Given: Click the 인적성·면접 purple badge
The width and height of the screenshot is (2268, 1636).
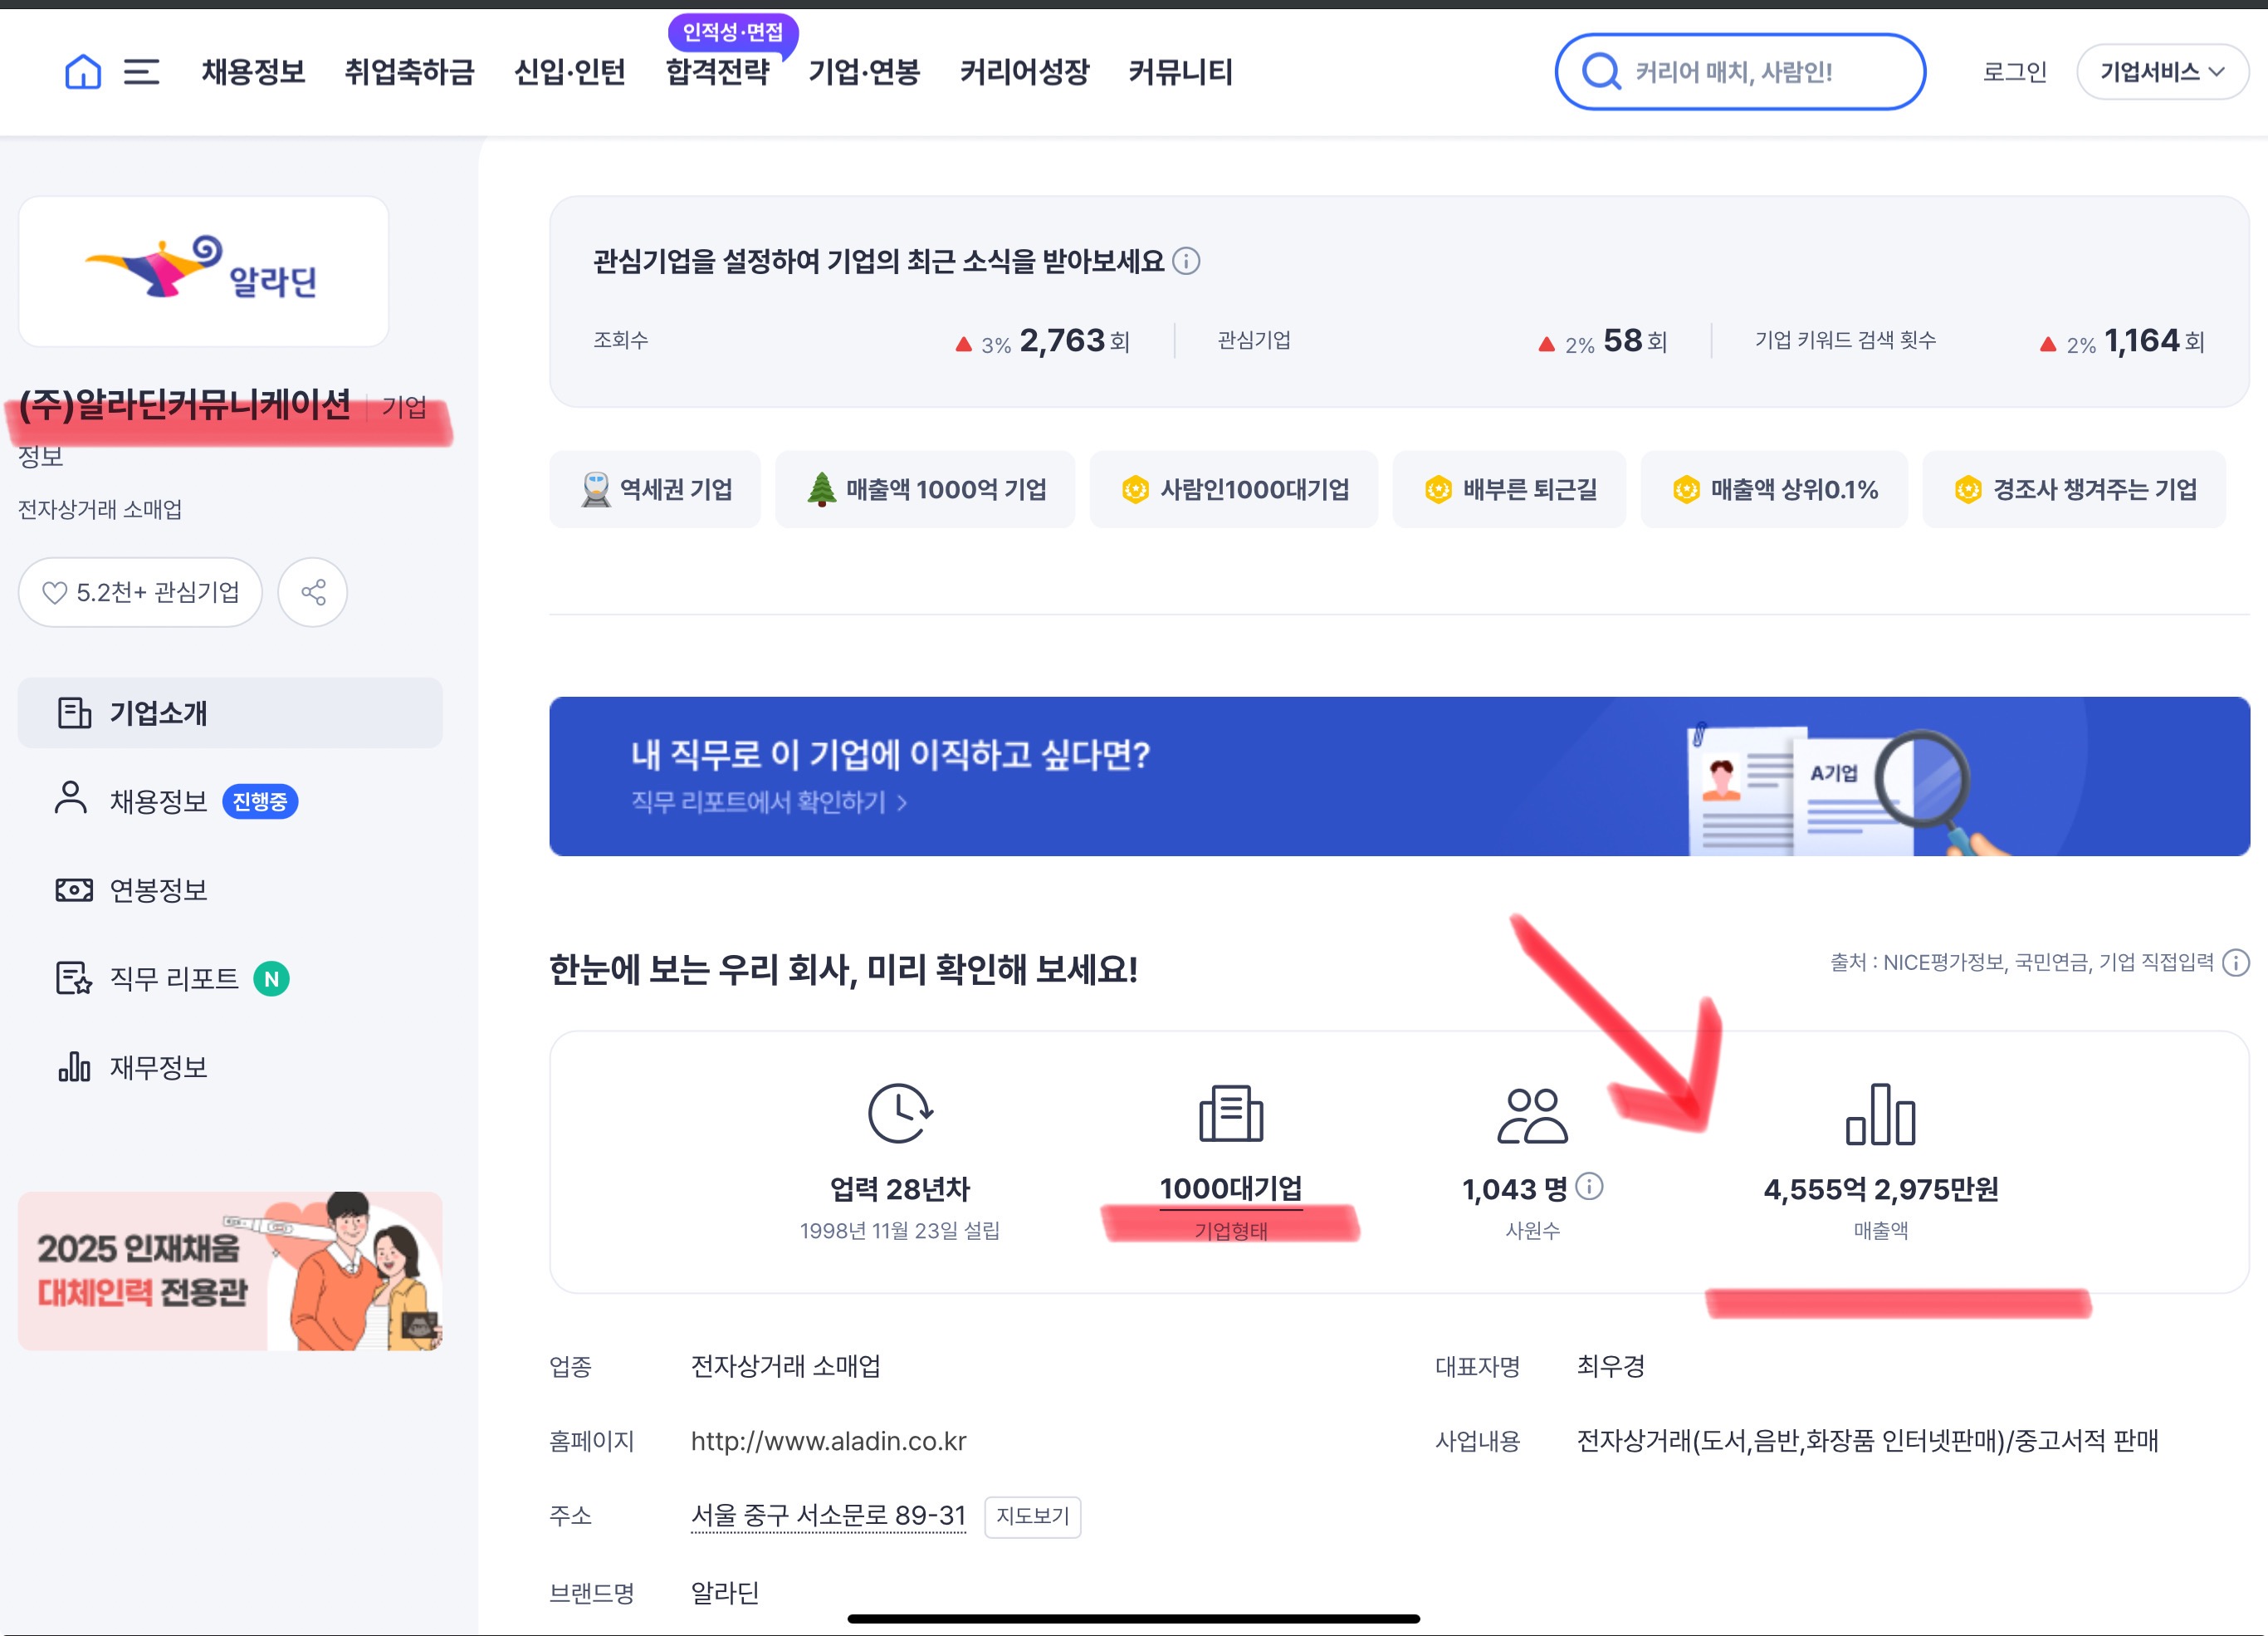Looking at the screenshot, I should 733,32.
